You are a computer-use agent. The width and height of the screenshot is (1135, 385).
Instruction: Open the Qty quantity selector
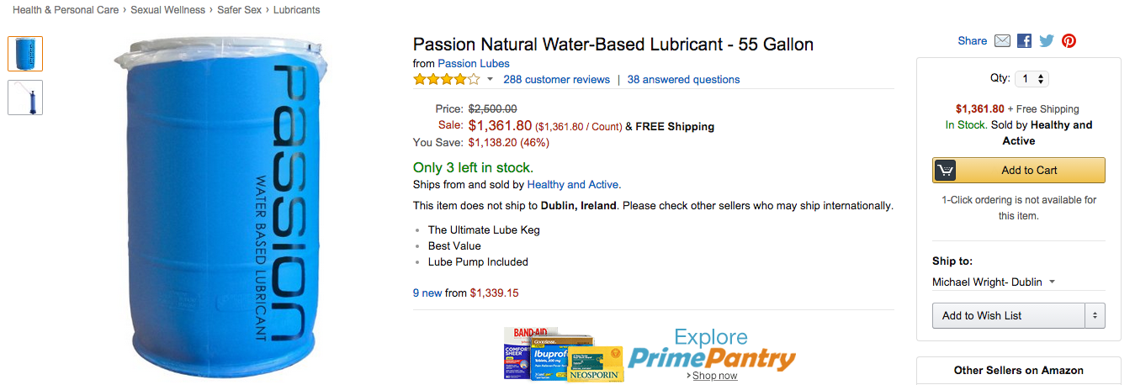tap(1032, 78)
